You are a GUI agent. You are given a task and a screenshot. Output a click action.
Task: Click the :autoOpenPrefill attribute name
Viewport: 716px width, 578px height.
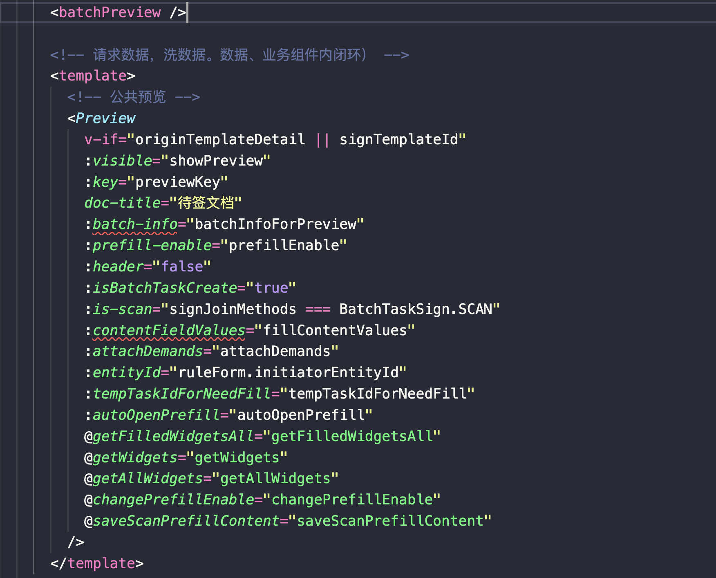coord(152,415)
